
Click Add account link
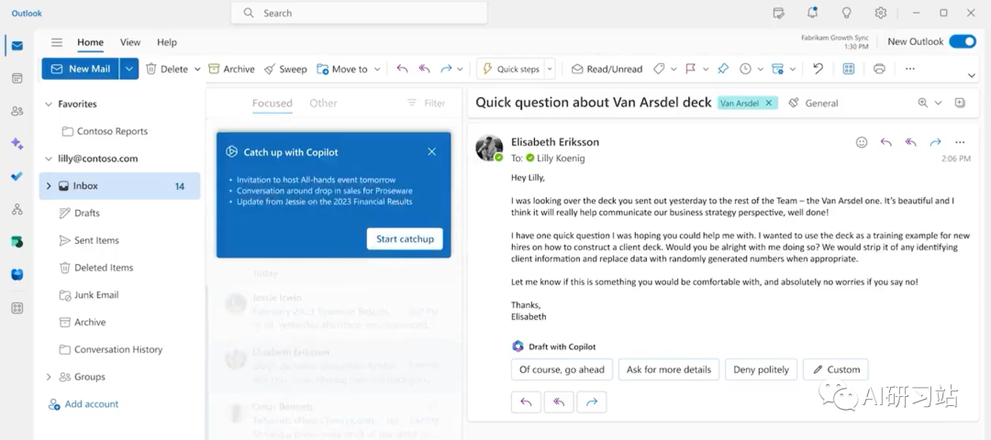(84, 404)
